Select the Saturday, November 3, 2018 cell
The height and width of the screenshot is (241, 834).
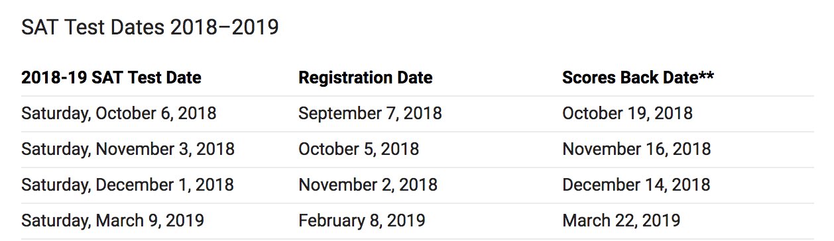pyautogui.click(x=128, y=149)
